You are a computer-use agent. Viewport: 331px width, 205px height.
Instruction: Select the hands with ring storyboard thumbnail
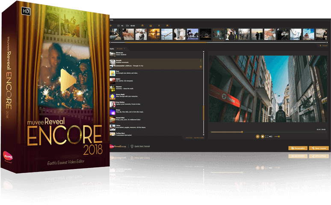click(128, 34)
